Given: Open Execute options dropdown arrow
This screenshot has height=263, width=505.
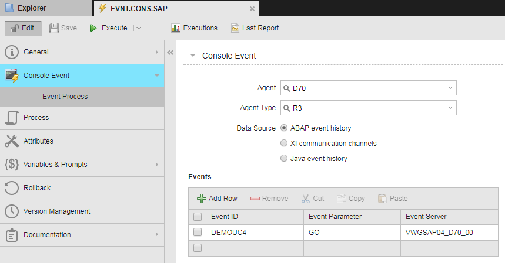Looking at the screenshot, I should (138, 28).
